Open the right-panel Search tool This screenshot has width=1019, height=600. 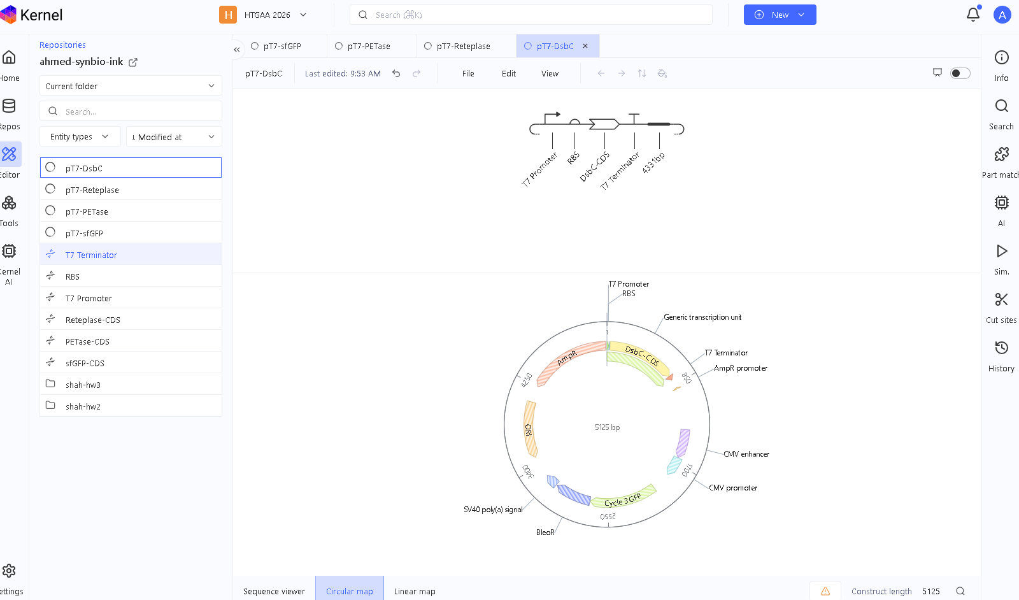[x=1001, y=114]
